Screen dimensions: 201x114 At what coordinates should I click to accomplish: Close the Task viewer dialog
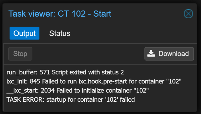tap(188, 14)
